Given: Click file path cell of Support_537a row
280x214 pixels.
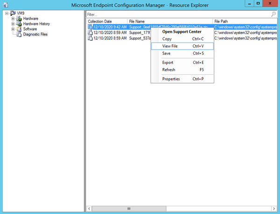Looking at the screenshot, I should coord(245,38).
